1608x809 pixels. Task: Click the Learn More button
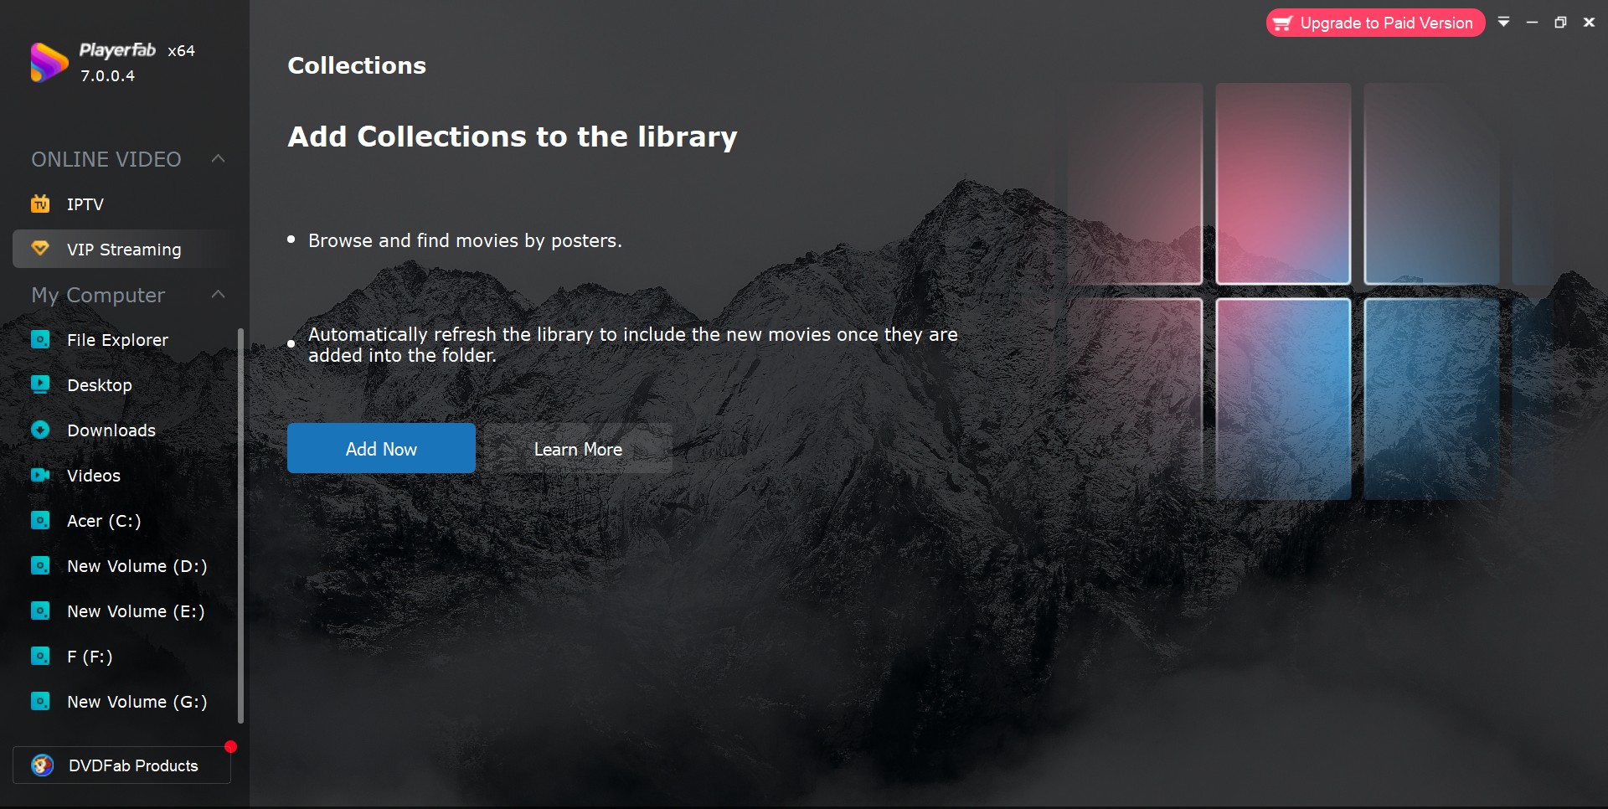[x=578, y=448]
